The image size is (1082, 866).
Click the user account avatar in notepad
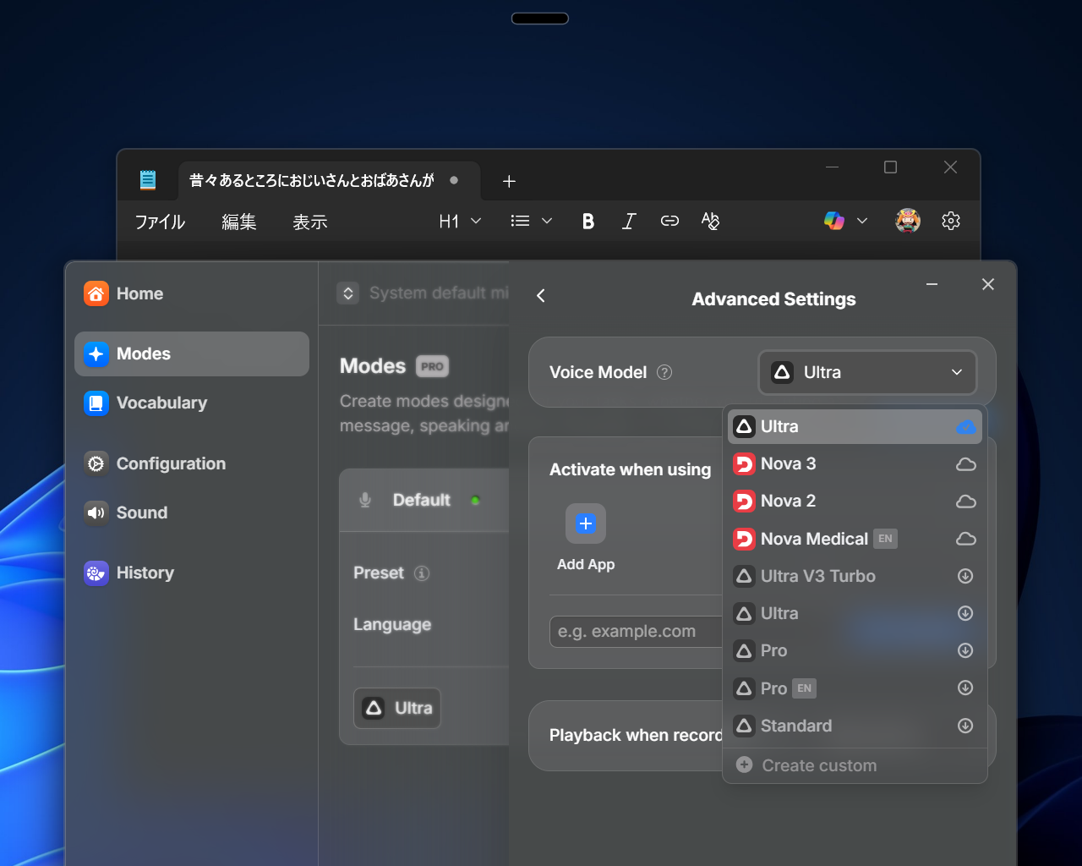(908, 221)
